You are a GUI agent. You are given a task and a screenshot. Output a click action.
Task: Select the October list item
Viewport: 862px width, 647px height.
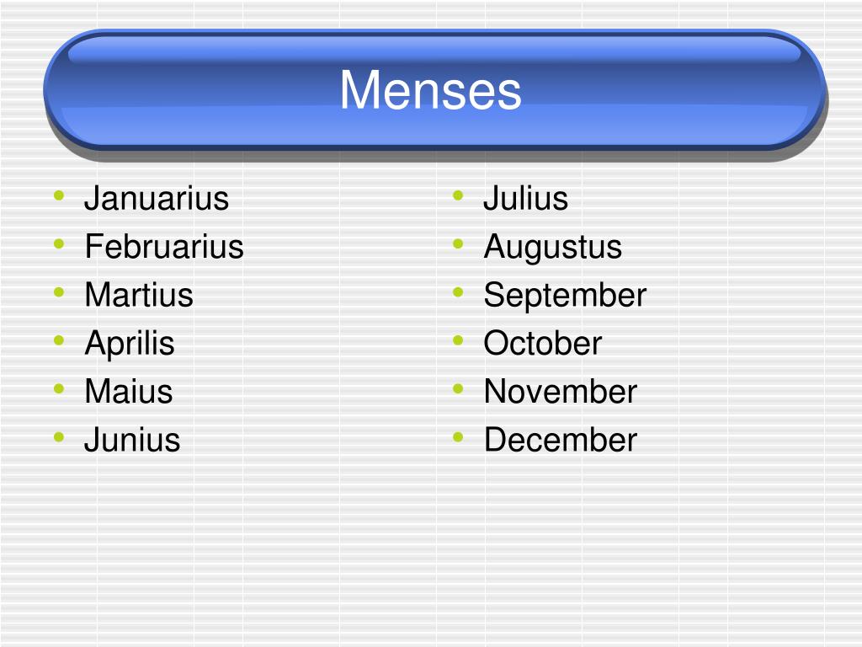pyautogui.click(x=543, y=344)
